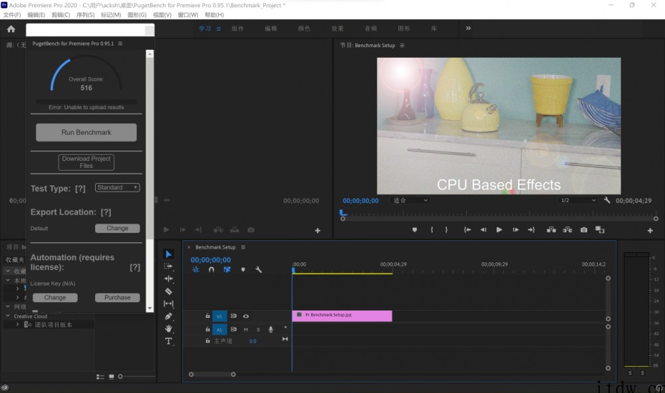Toggle lock on track A1

click(x=207, y=329)
